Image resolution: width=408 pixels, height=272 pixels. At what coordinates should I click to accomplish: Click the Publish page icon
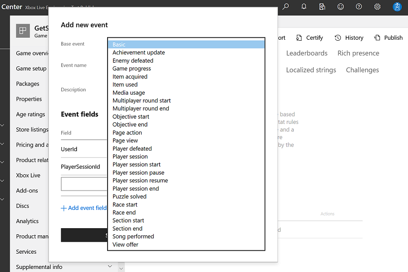coord(377,38)
